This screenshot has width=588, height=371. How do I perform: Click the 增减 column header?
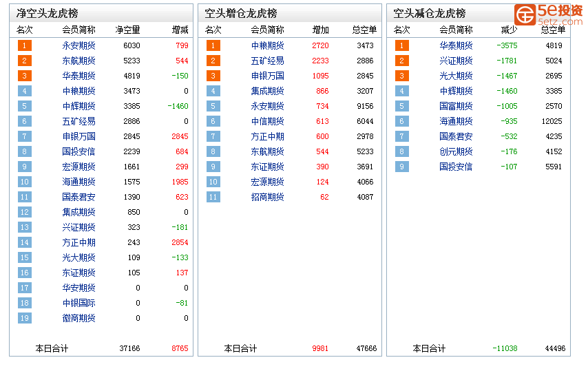tap(180, 30)
